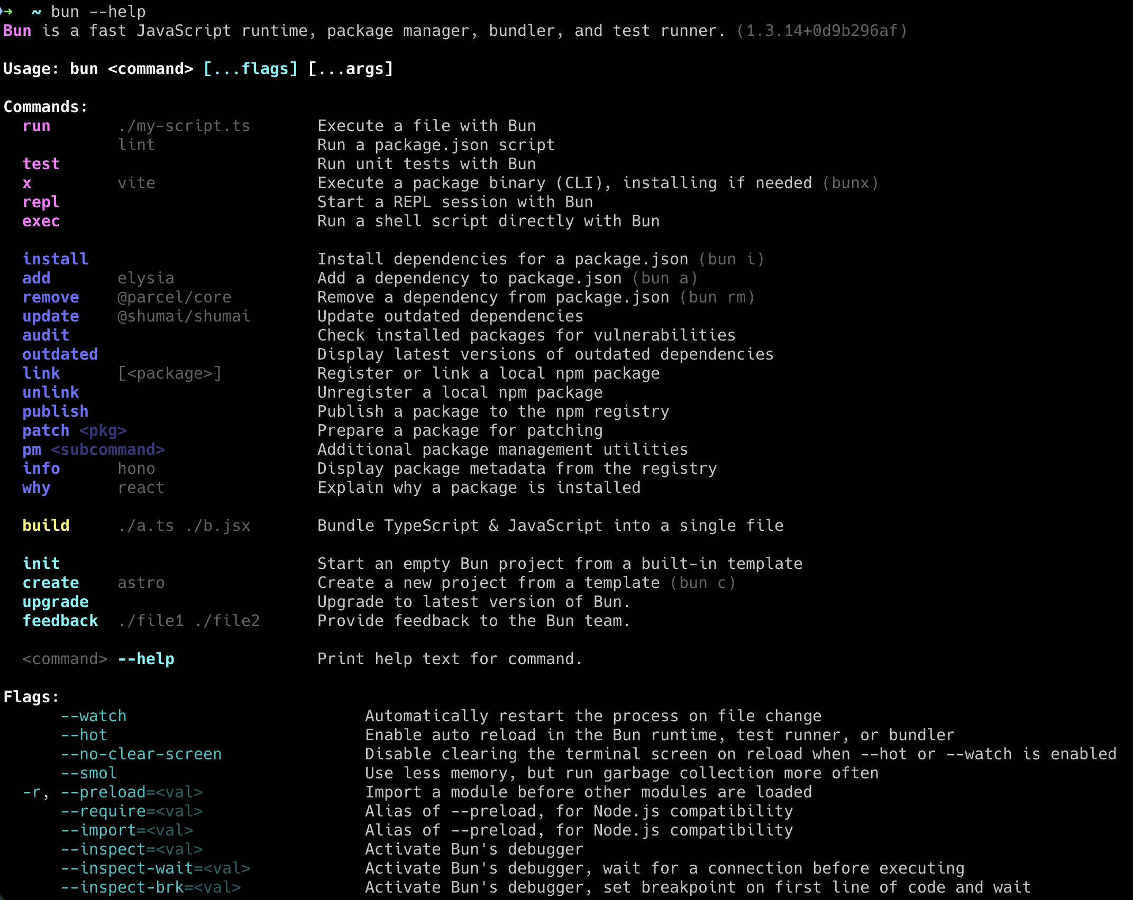Click the '--hot' flag text
The width and height of the screenshot is (1133, 900).
(84, 735)
